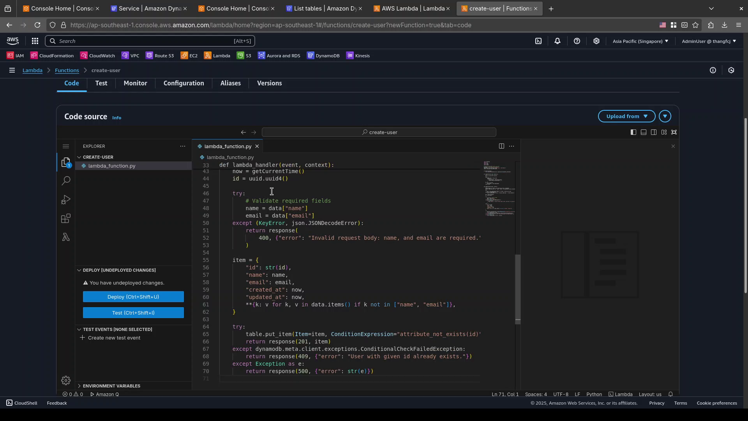Viewport: 748px width, 421px height.
Task: Open AdminUser account menu
Action: [x=709, y=41]
